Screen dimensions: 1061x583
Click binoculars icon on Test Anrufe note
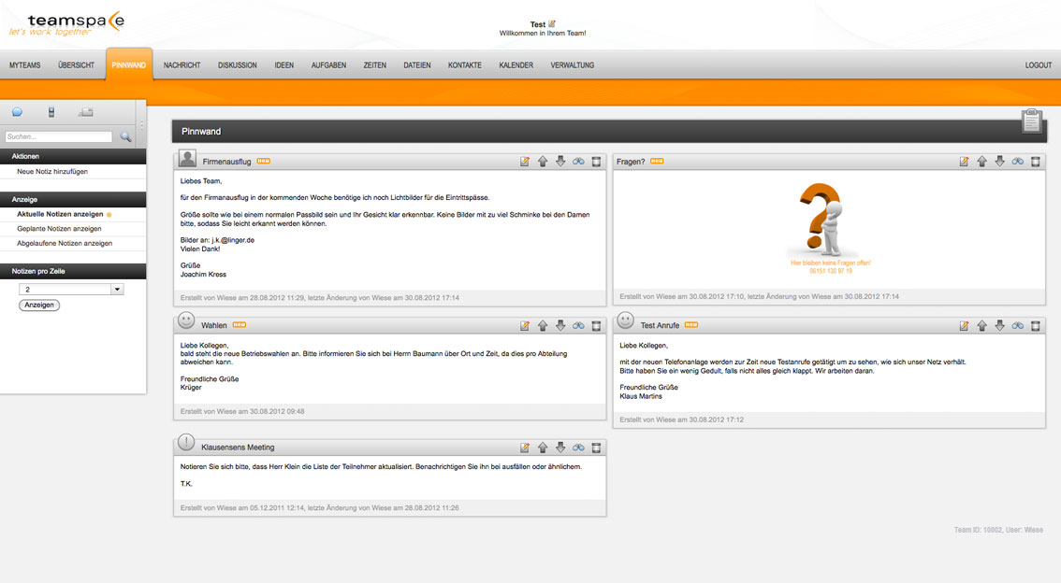[x=1018, y=326]
